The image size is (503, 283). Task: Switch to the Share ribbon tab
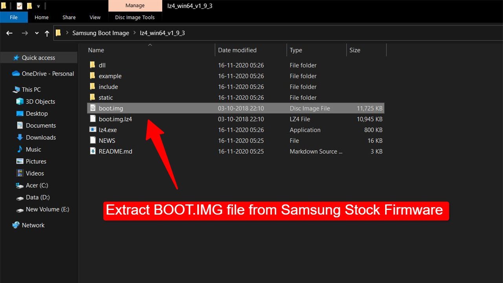(x=69, y=17)
